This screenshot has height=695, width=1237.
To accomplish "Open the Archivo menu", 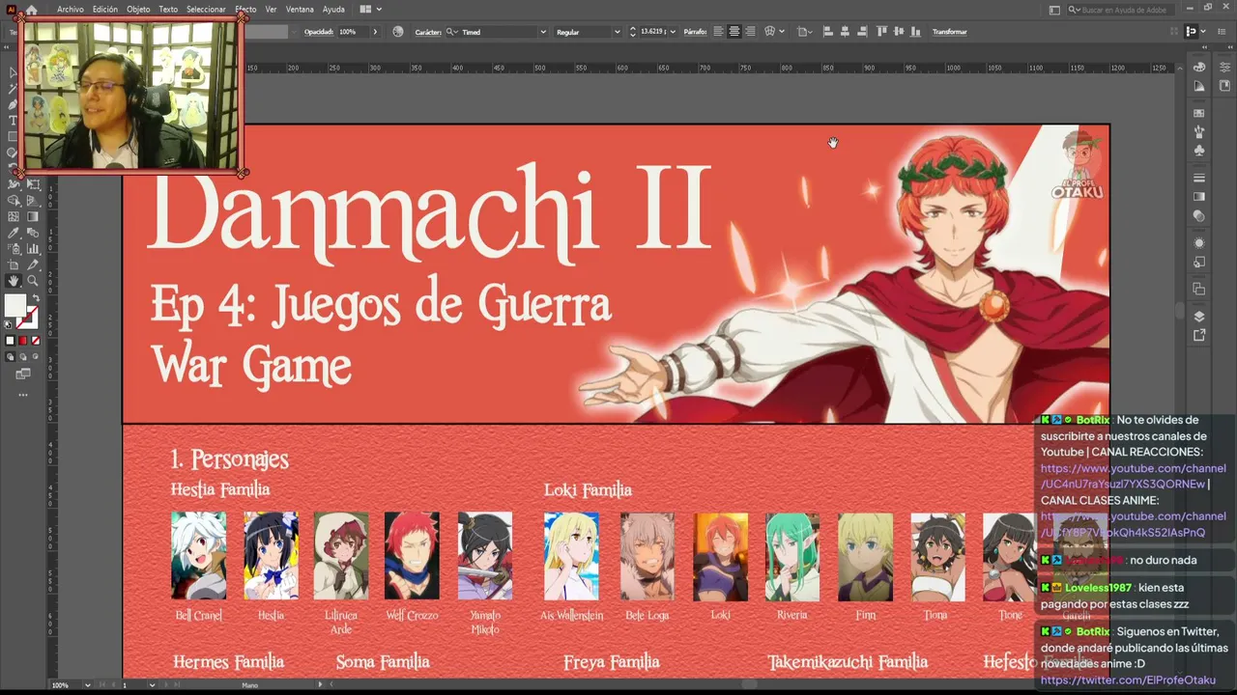I will [x=71, y=10].
